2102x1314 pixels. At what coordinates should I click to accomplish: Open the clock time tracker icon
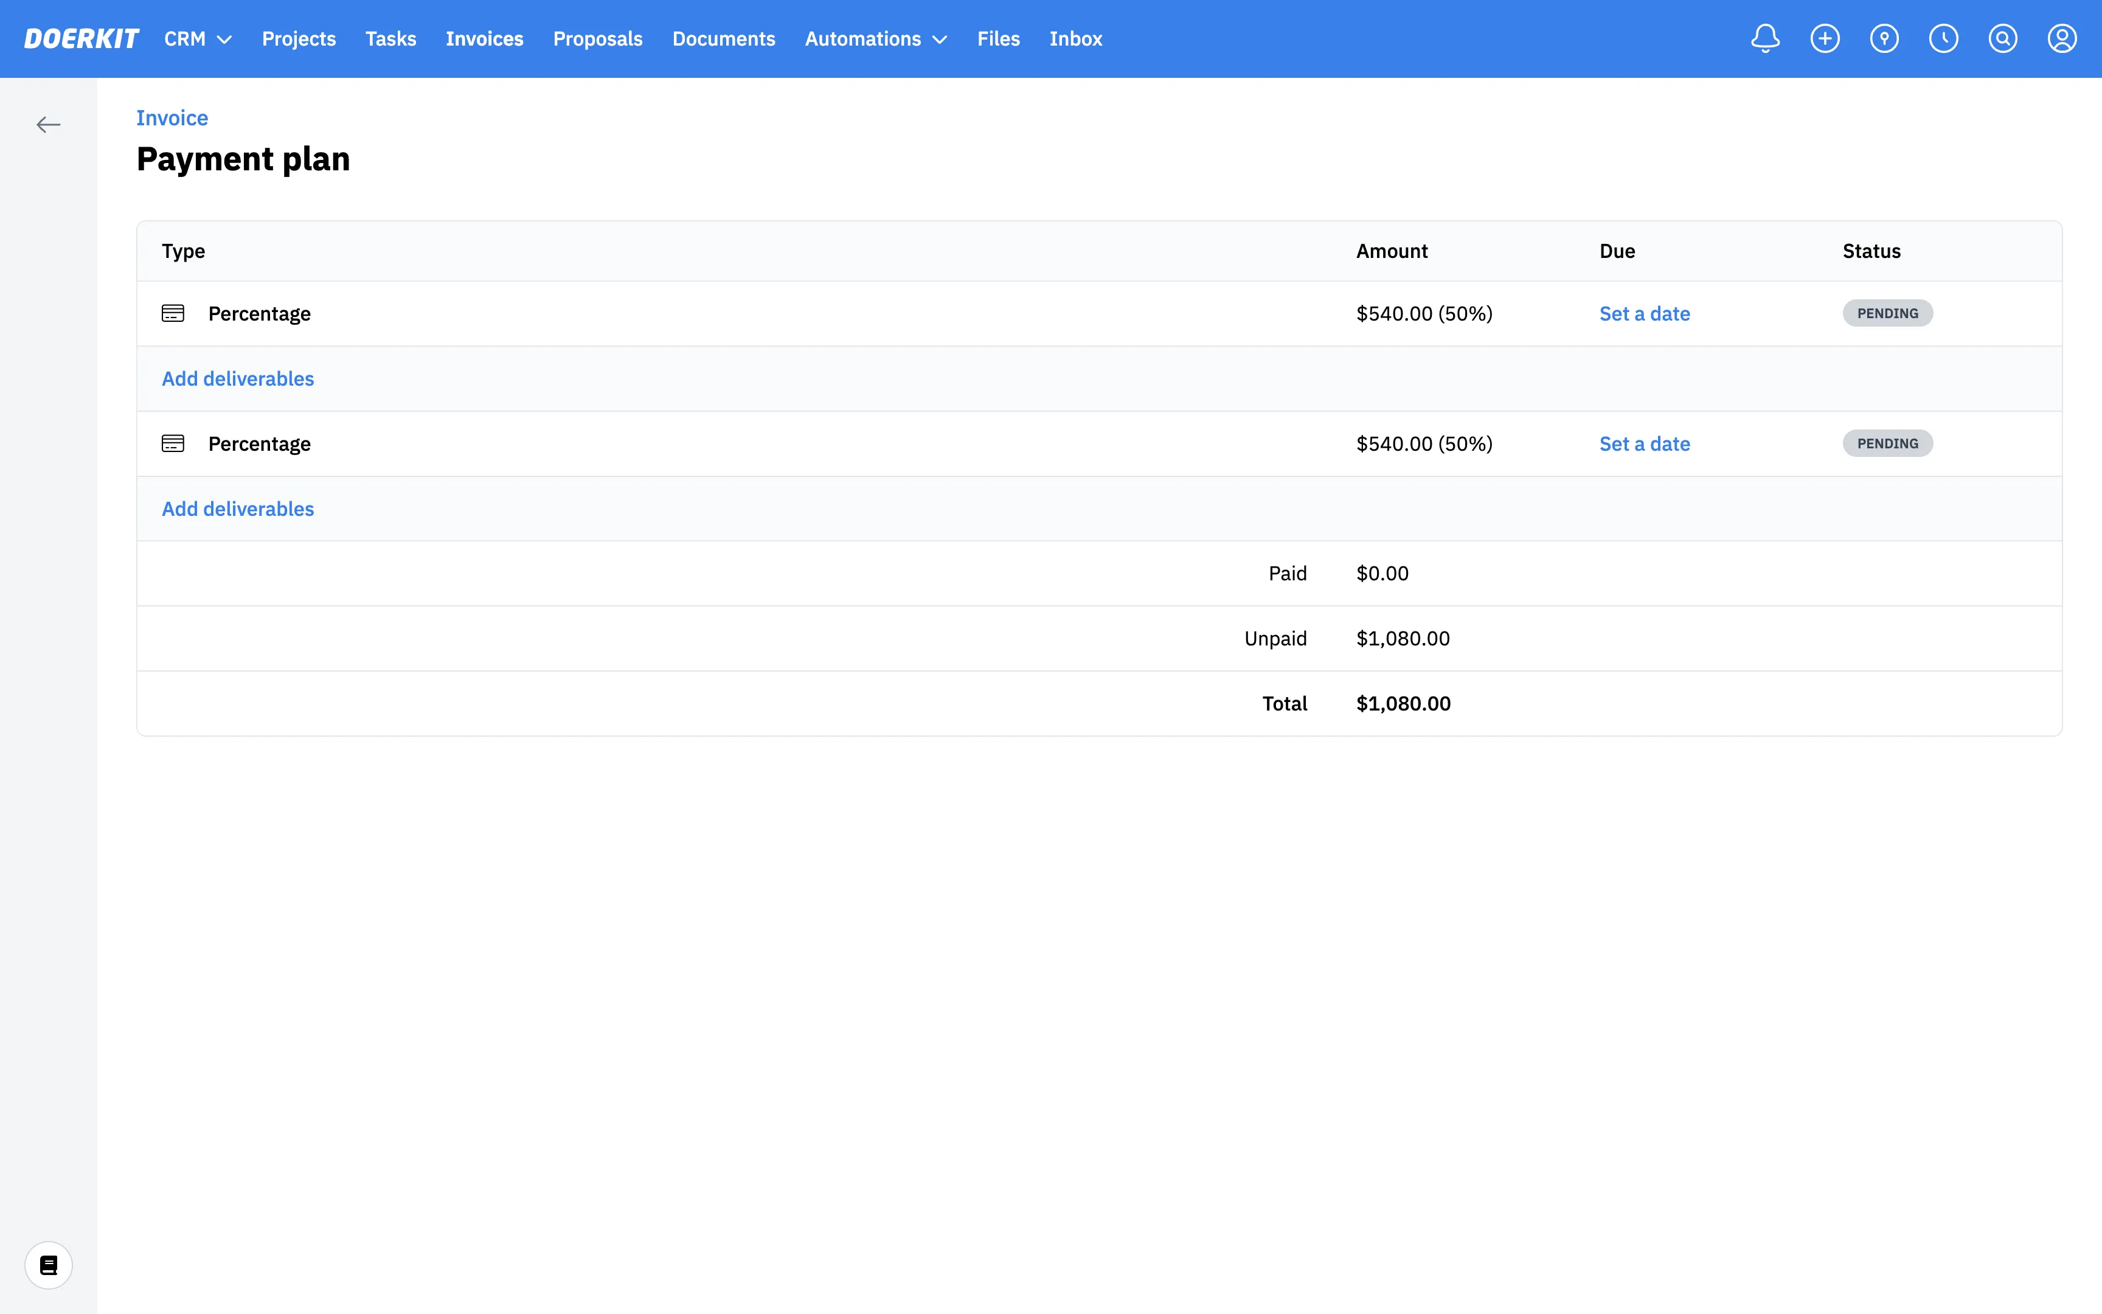(1943, 38)
